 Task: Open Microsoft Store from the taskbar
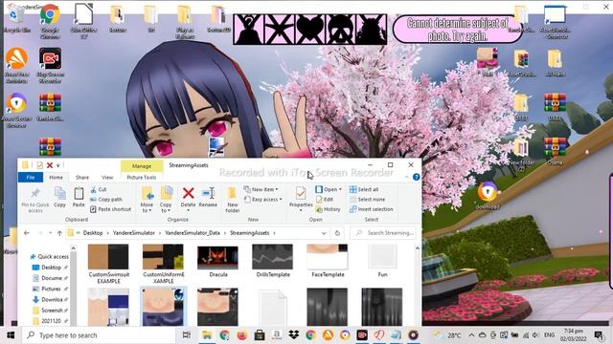(259, 335)
